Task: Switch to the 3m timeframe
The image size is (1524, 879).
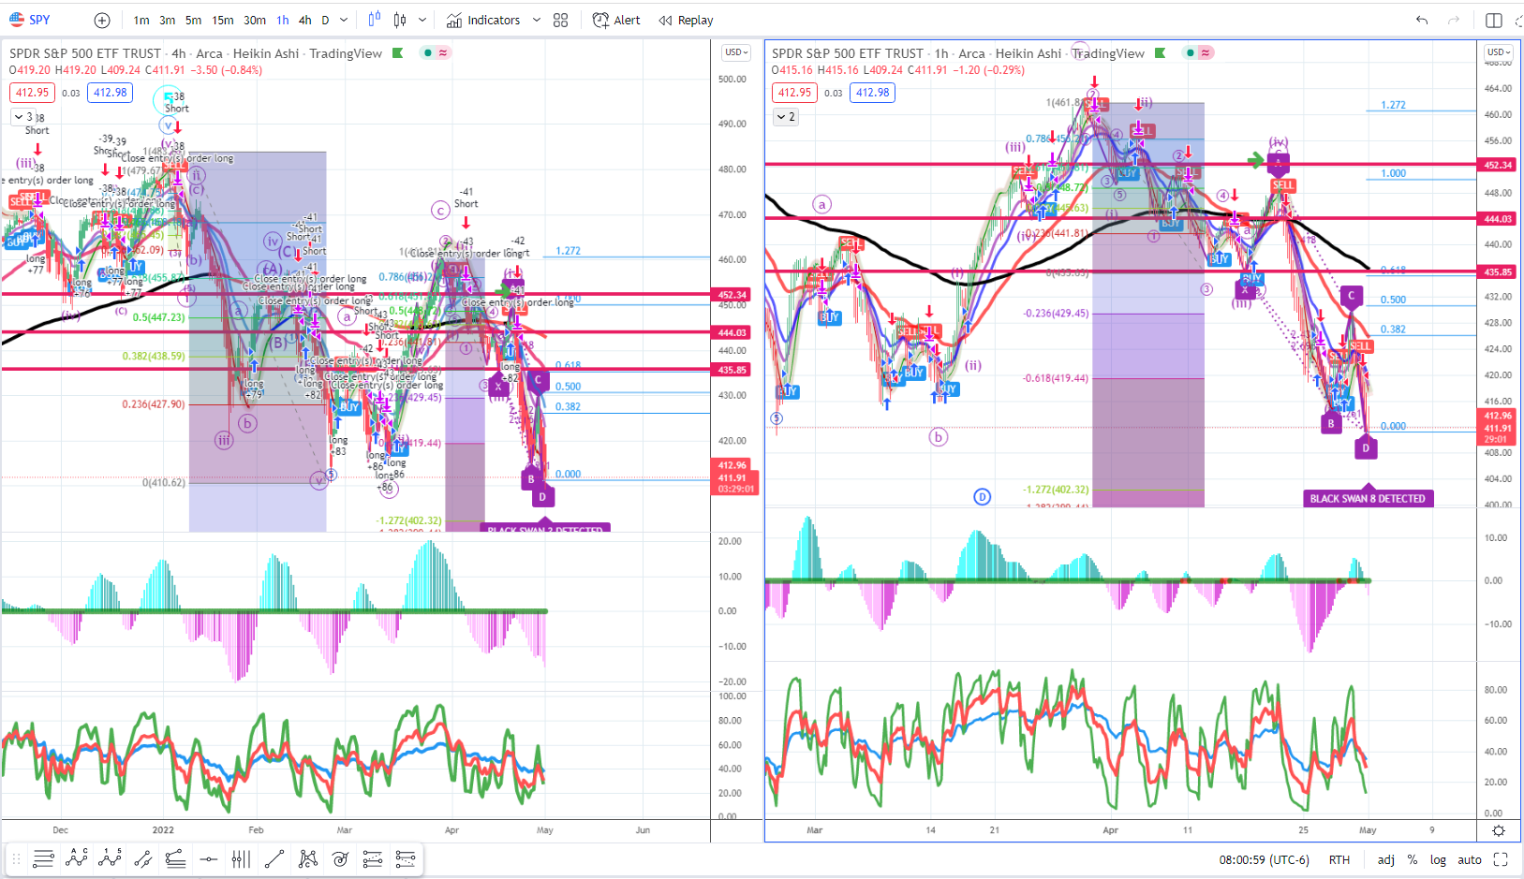Action: tap(167, 20)
